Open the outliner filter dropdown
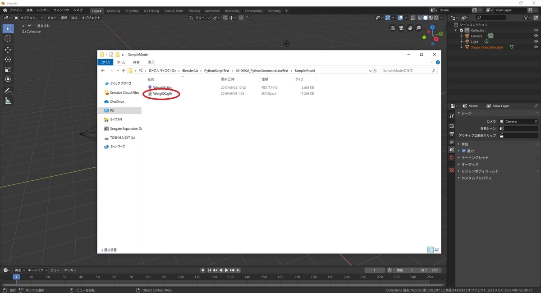This screenshot has height=293, width=541. click(527, 18)
